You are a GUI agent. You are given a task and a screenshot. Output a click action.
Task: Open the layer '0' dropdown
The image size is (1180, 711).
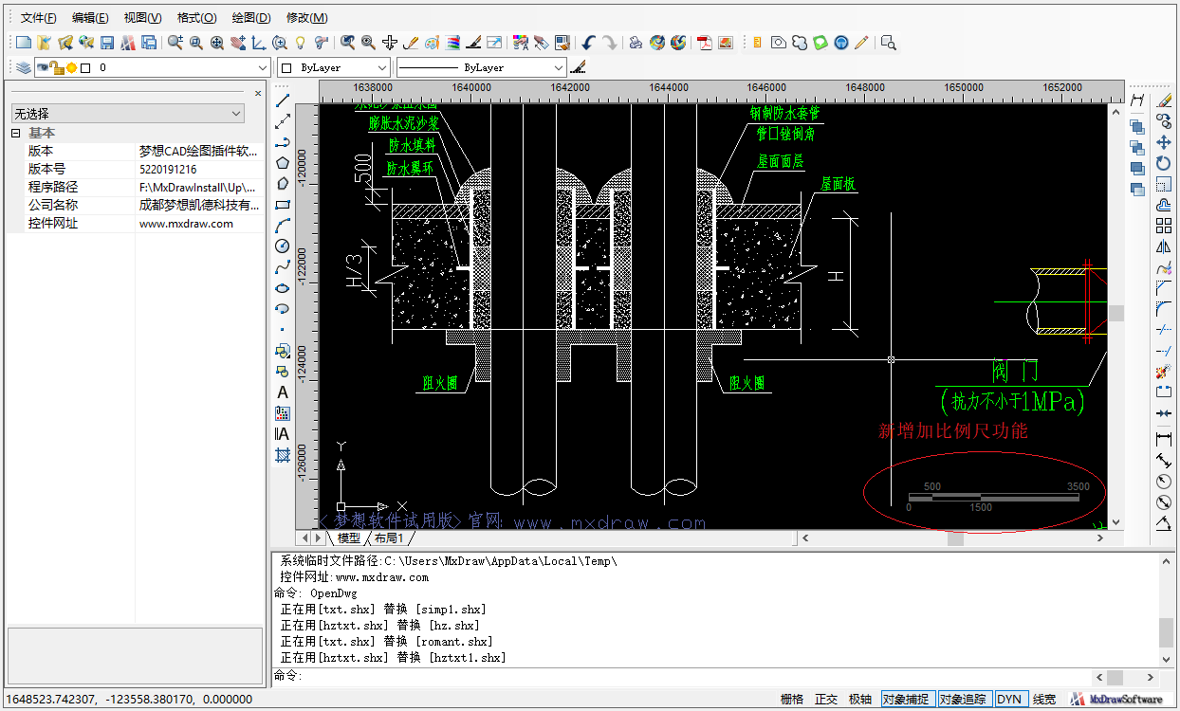pyautogui.click(x=263, y=68)
